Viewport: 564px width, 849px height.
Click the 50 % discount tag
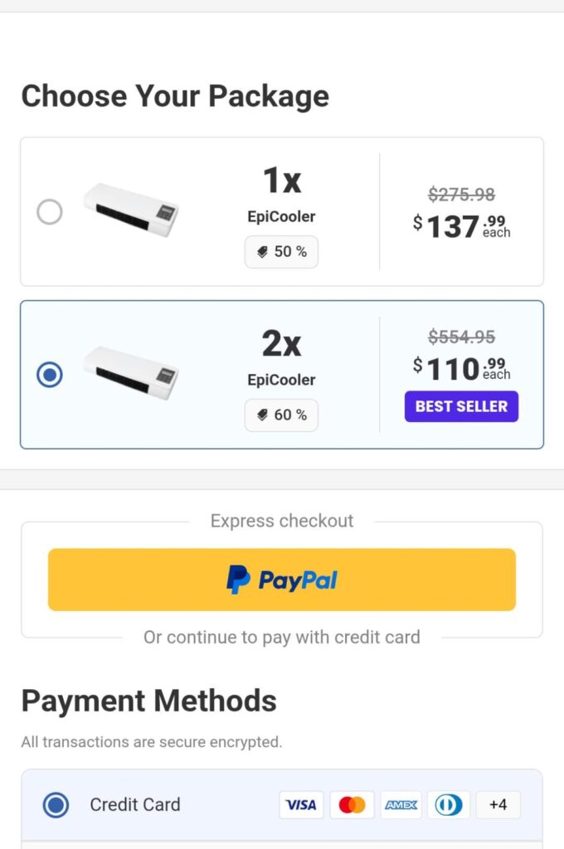(x=281, y=252)
